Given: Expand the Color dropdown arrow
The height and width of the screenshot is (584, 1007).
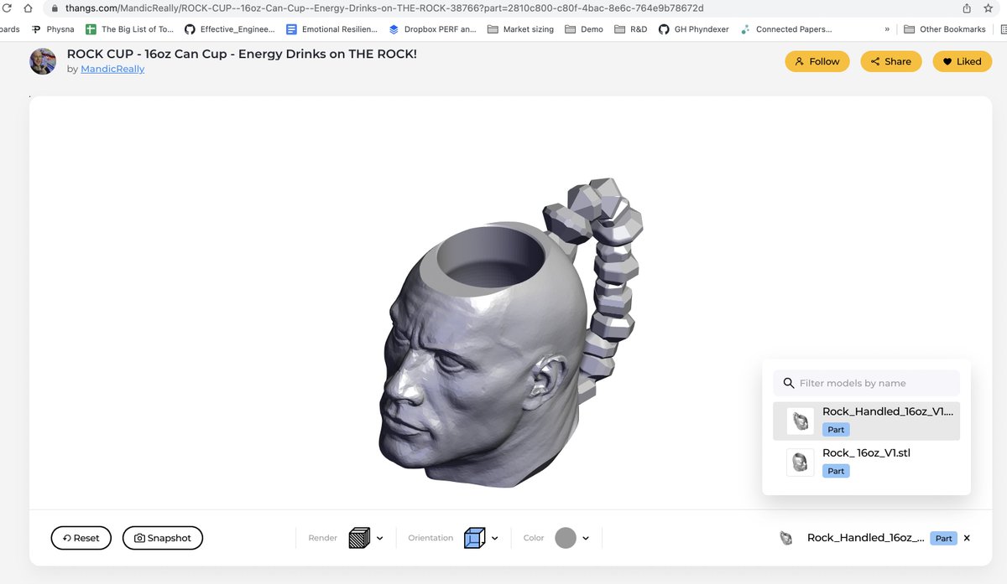Looking at the screenshot, I should [x=586, y=539].
